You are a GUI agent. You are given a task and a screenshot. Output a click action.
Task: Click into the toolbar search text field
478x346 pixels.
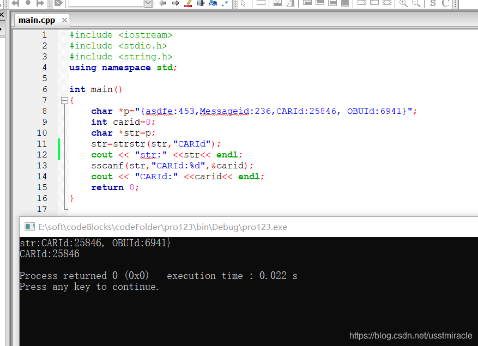point(106,3)
